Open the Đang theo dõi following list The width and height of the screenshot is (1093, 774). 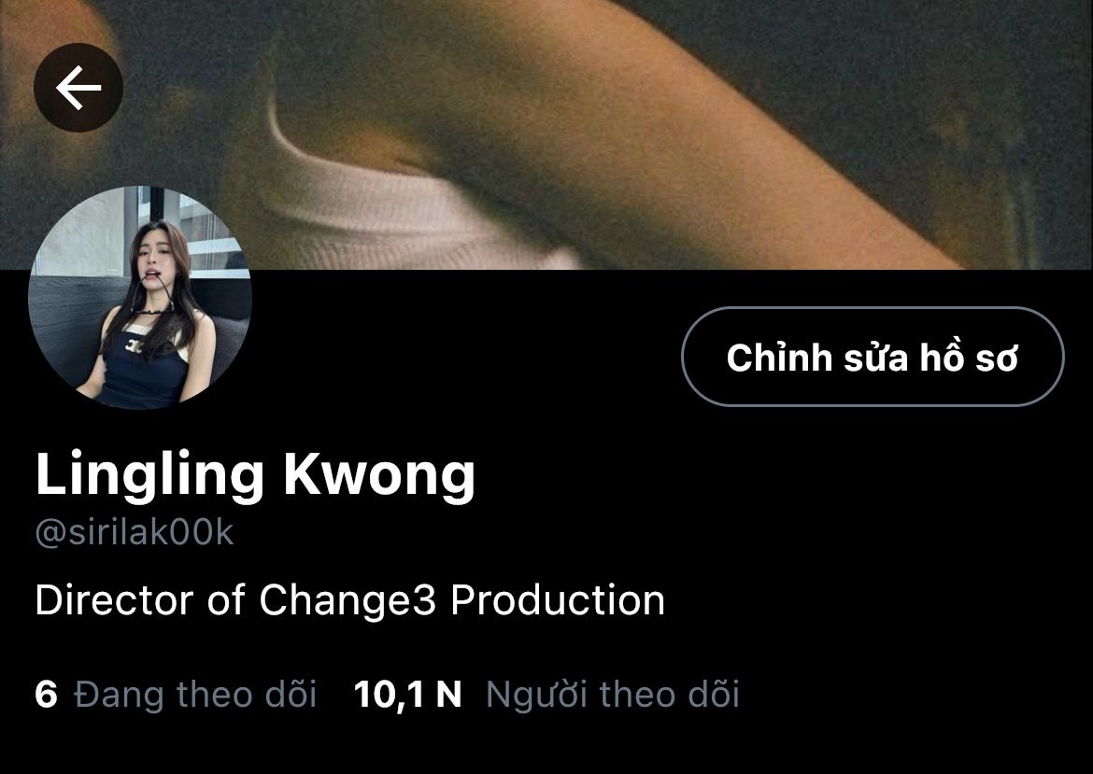[x=195, y=695]
